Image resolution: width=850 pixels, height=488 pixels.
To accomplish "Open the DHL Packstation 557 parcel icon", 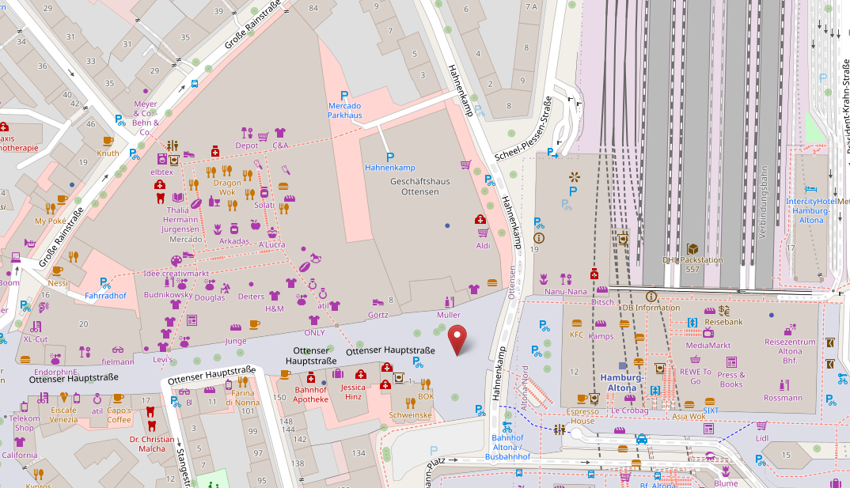I will click(x=692, y=248).
